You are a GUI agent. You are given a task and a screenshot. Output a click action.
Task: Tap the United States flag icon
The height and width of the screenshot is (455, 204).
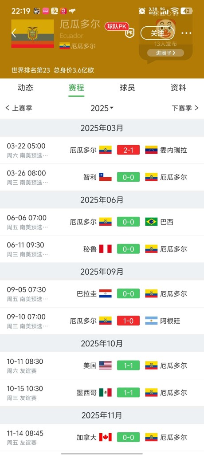(x=106, y=366)
